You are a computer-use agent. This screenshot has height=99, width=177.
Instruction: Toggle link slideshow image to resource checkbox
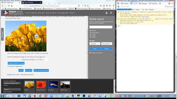[44, 57]
